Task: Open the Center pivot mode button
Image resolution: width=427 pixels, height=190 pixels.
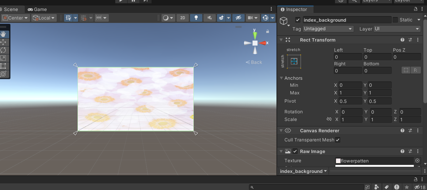Action: [16, 18]
